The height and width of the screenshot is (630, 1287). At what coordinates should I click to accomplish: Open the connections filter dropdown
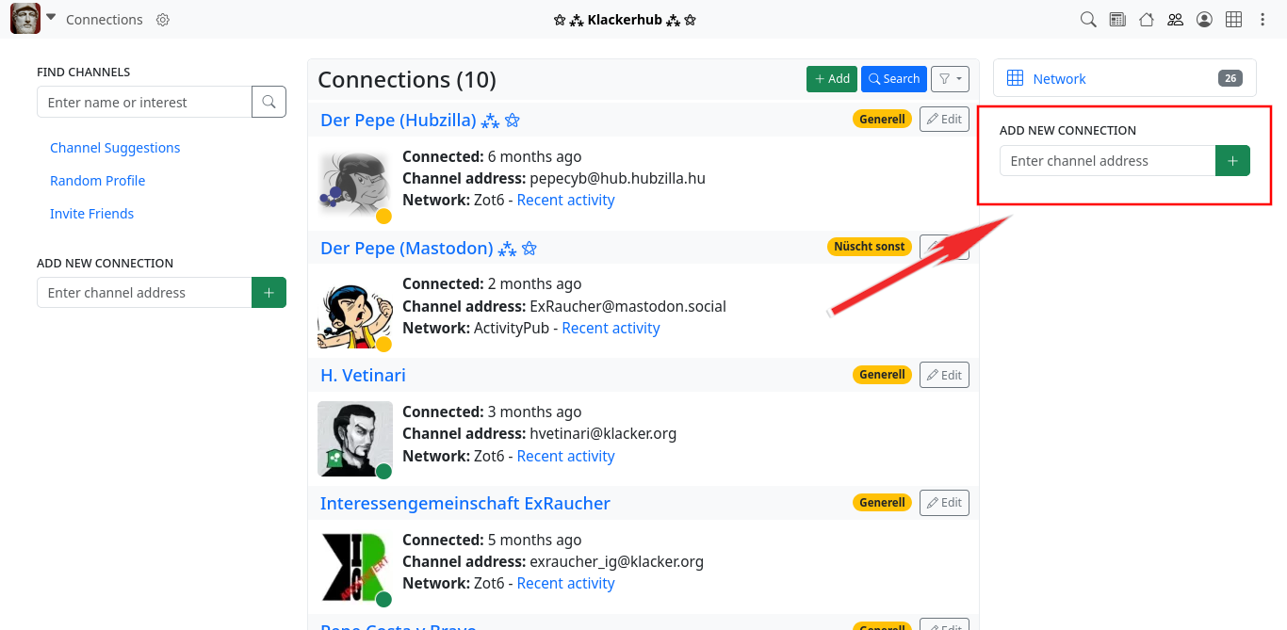click(950, 79)
